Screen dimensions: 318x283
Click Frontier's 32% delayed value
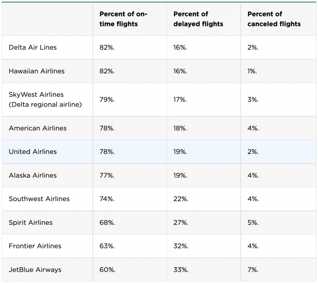pyautogui.click(x=181, y=246)
